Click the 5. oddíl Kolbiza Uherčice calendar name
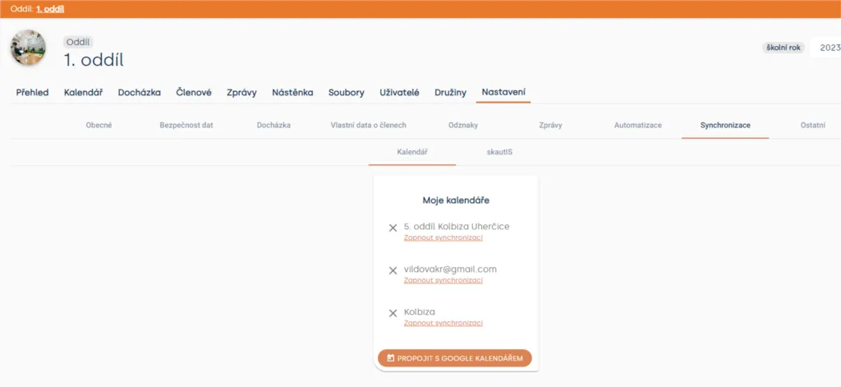This screenshot has height=387, width=841. pos(457,227)
